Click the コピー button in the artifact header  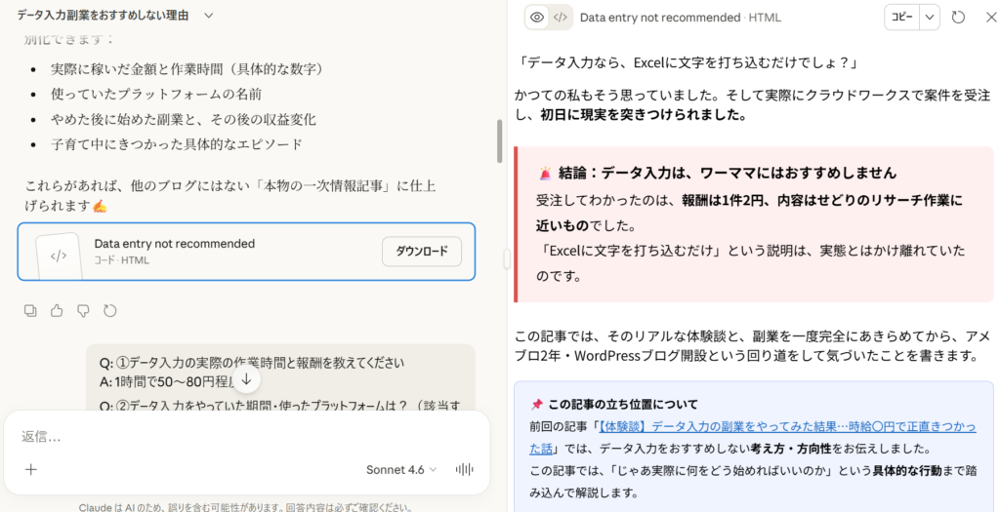pos(901,18)
